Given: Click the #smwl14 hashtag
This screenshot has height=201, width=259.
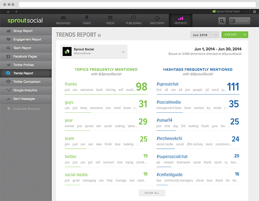Looking at the screenshot, I should coord(164,120).
